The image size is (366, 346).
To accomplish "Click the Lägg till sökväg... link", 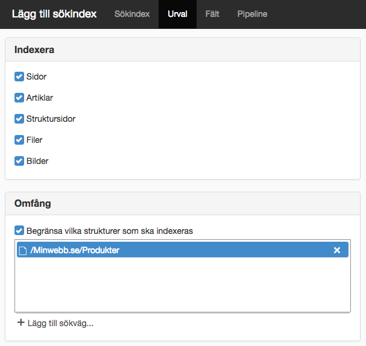I will coord(55,323).
